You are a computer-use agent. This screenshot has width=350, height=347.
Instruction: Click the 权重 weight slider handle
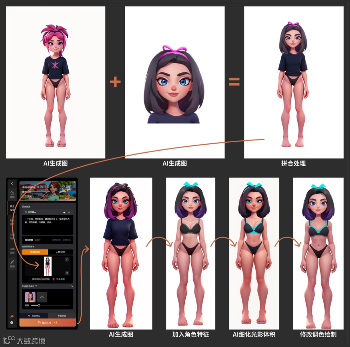(39, 305)
